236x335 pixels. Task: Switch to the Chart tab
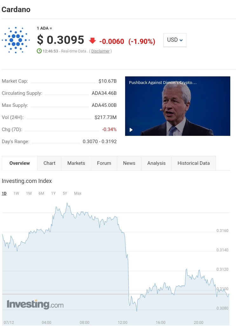pyautogui.click(x=49, y=163)
